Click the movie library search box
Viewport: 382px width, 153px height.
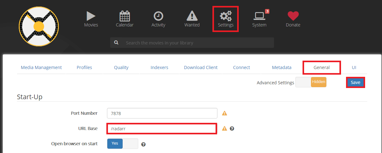point(197,43)
